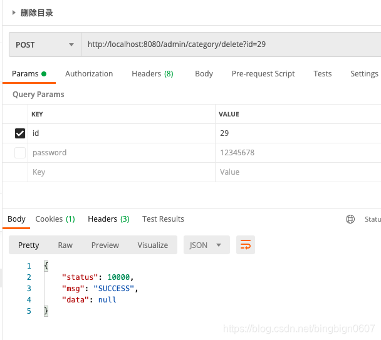Open the Authorization tab
The image size is (381, 340).
[89, 74]
